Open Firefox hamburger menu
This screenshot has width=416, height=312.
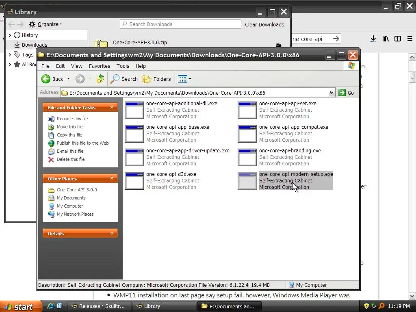coord(410,39)
